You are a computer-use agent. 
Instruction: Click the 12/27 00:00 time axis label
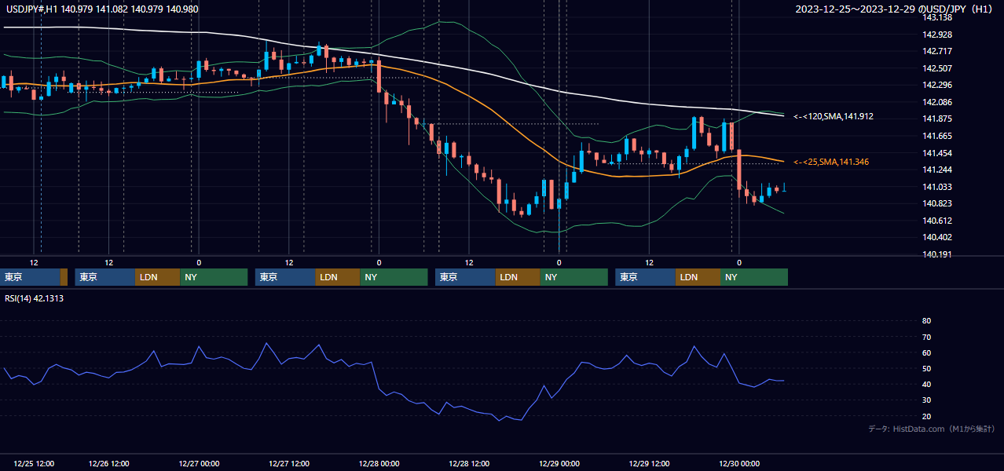point(199,464)
